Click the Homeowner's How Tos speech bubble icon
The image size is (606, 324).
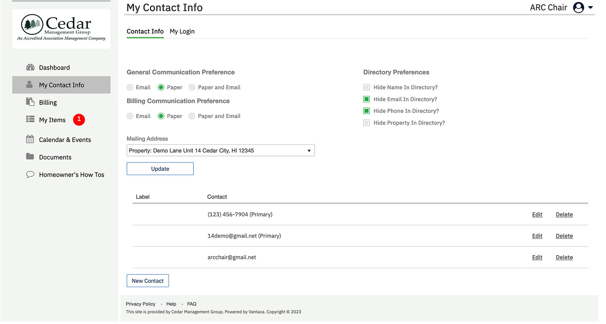click(x=30, y=175)
